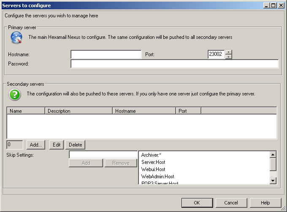Click the Edit server button
The width and height of the screenshot is (287, 212).
(x=57, y=145)
